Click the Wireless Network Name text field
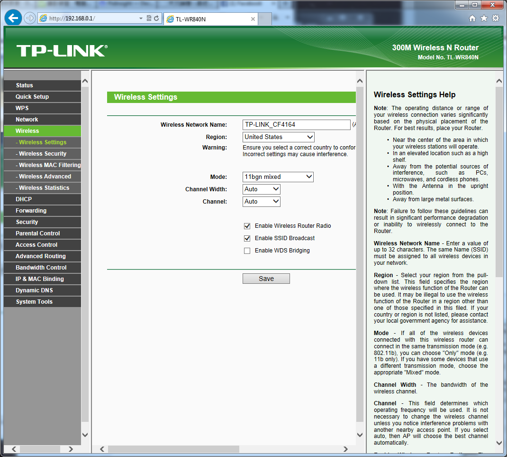 (x=296, y=125)
